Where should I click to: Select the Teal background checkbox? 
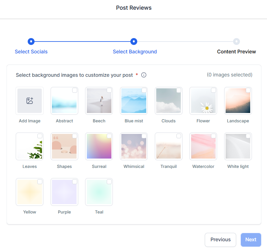pyautogui.click(x=109, y=182)
